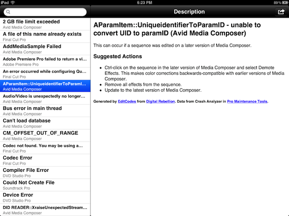This screenshot has height=216, width=289.
Task: Tap the magnifier icon in the search bar
Action: tap(8, 12)
